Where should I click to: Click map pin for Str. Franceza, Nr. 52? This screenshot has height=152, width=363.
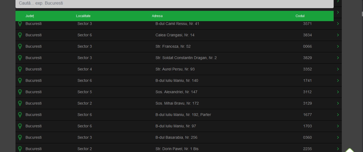click(20, 46)
